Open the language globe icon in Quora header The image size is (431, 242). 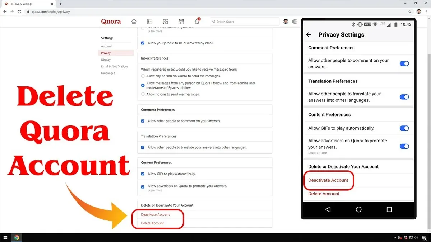point(295,22)
